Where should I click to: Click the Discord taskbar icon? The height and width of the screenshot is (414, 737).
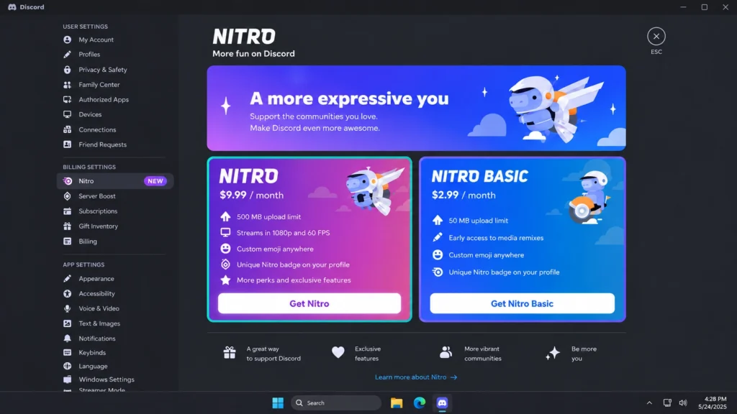click(x=443, y=402)
